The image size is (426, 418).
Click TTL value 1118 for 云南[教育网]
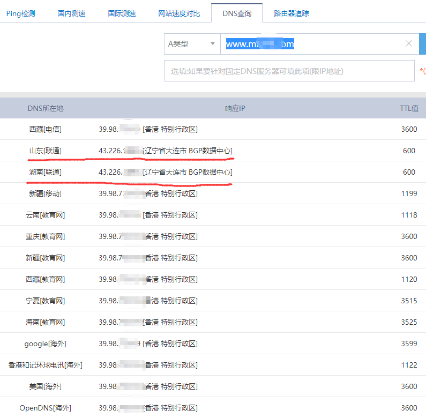coord(409,215)
